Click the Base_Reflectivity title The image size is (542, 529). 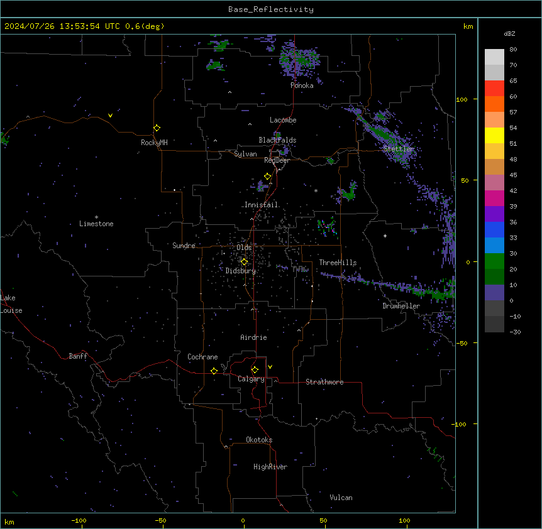[271, 9]
